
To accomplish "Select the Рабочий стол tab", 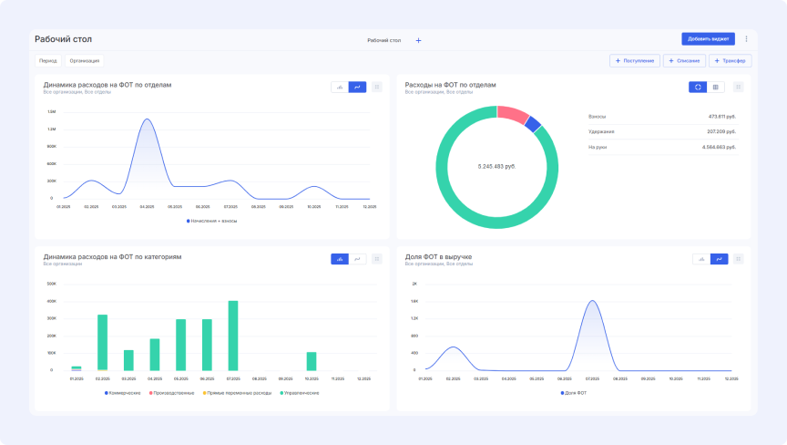I will coord(383,40).
